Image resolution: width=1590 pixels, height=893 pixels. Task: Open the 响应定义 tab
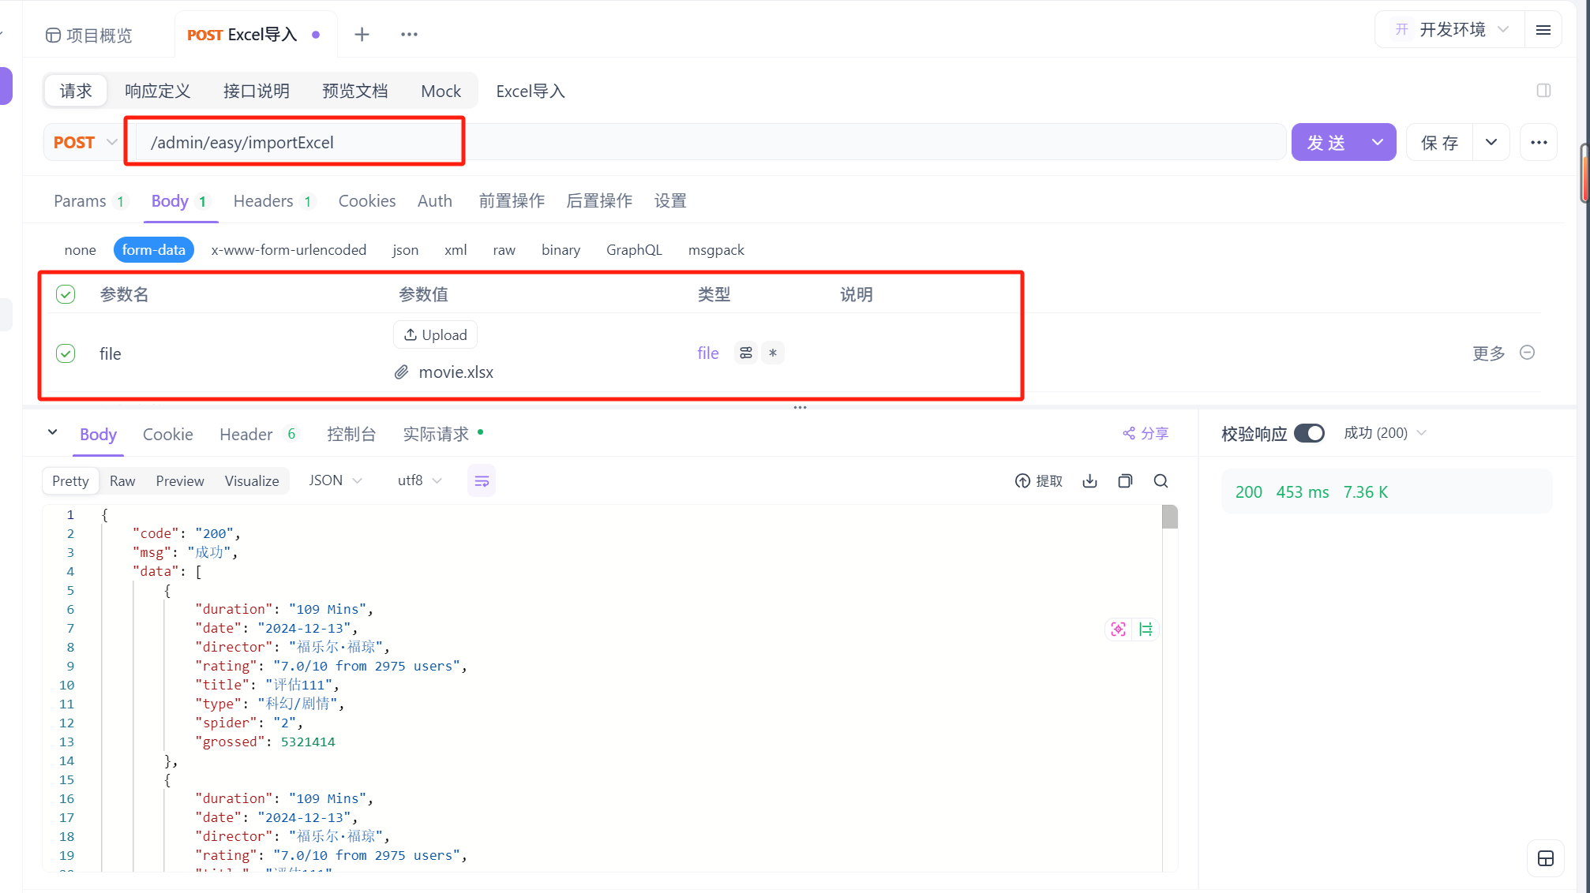[157, 92]
